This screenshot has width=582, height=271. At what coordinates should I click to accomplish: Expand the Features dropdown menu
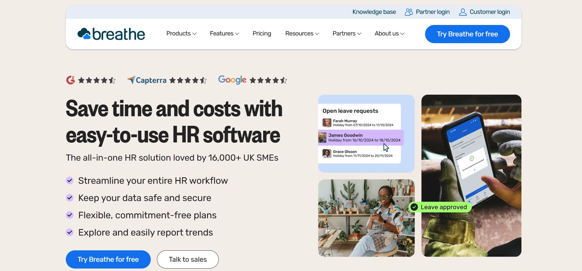224,34
